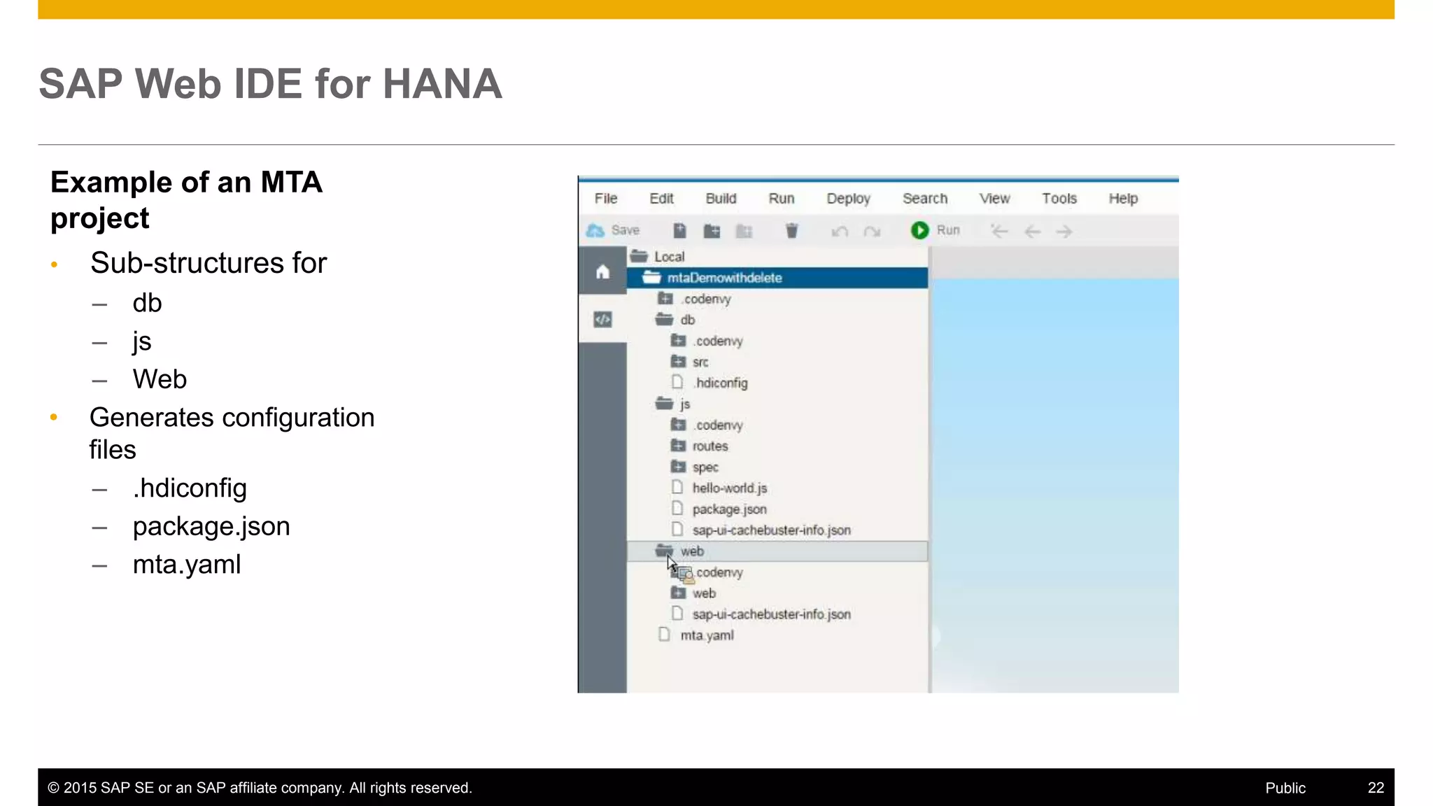Open the Search menu
The width and height of the screenshot is (1433, 806).
click(924, 199)
